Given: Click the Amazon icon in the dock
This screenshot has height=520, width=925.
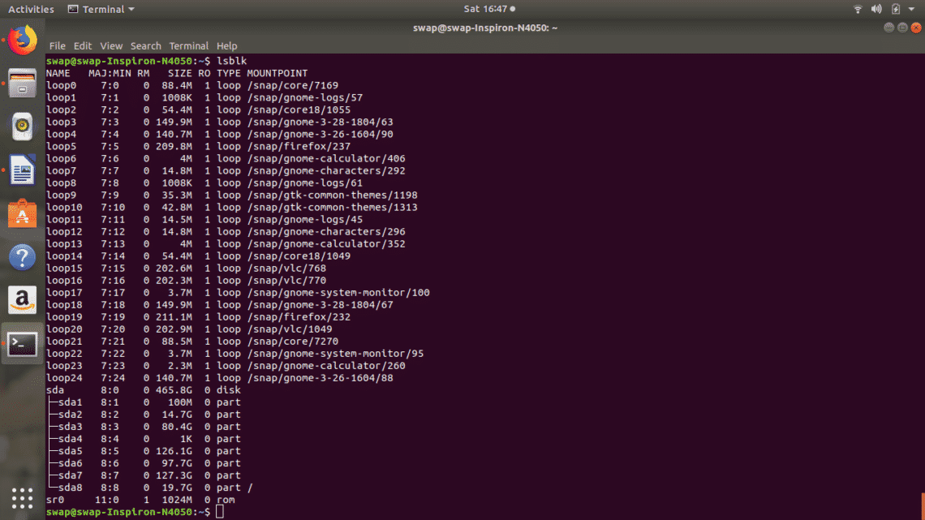Looking at the screenshot, I should click(23, 301).
